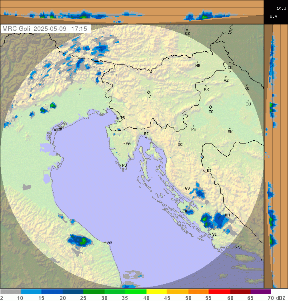Click the ST city label

click(x=240, y=247)
